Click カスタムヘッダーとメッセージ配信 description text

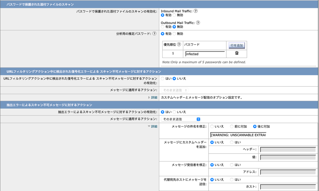tap(202, 98)
